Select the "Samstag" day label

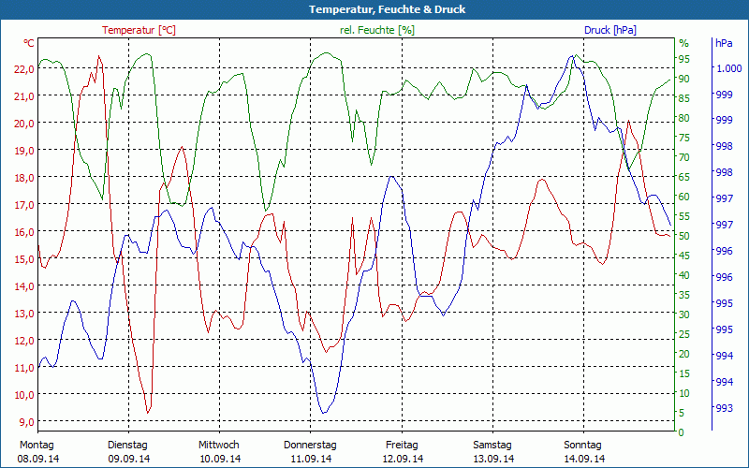coord(492,445)
